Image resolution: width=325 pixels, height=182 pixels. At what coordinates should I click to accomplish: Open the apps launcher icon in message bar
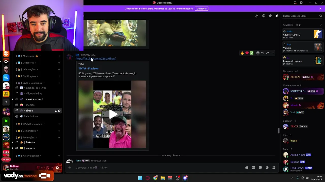(x=274, y=168)
